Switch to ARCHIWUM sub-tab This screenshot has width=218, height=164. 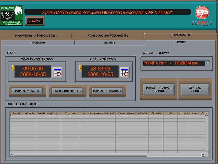[x=38, y=43]
